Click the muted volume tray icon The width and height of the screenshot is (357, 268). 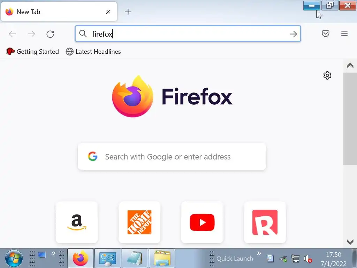(308, 259)
